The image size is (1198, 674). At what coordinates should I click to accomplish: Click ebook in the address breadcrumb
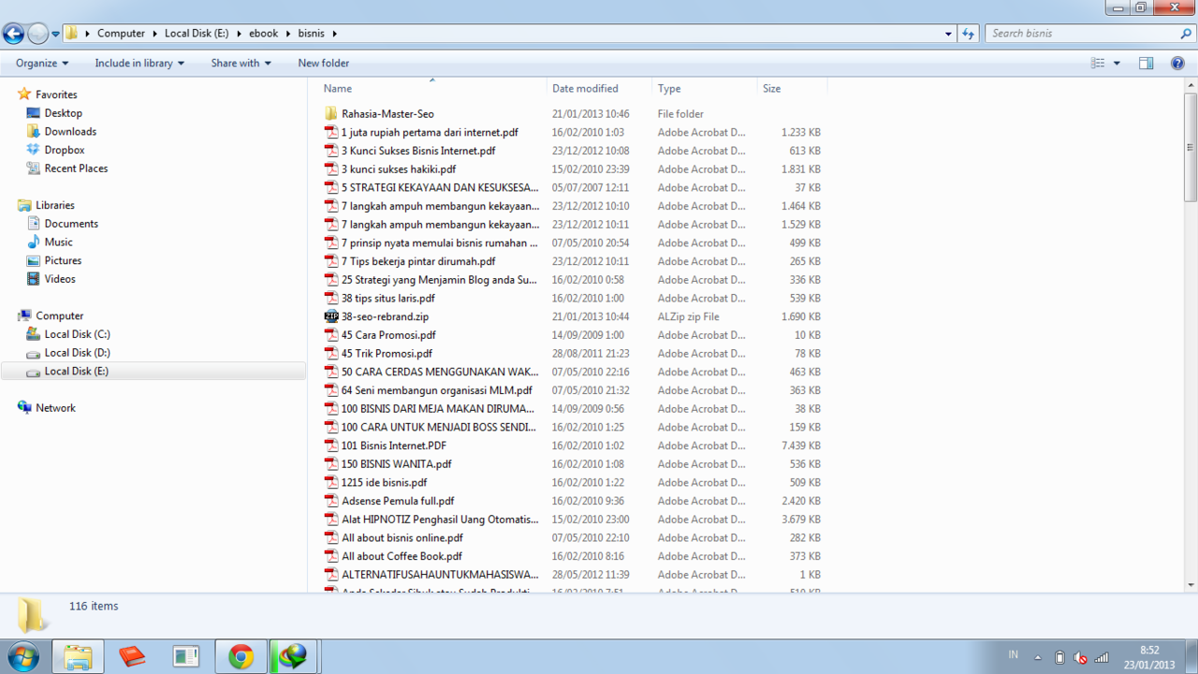pyautogui.click(x=264, y=34)
